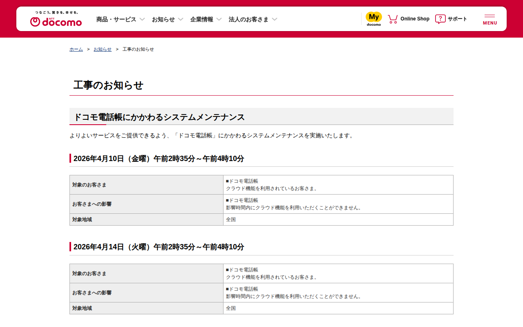Open the My docomo icon
523x327 pixels.
click(373, 19)
